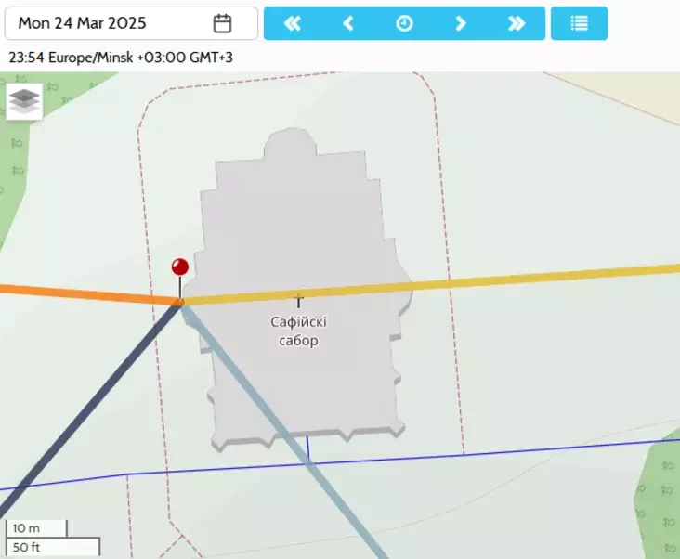
Task: Click the cross symbol on the cathedral
Action: coord(298,301)
